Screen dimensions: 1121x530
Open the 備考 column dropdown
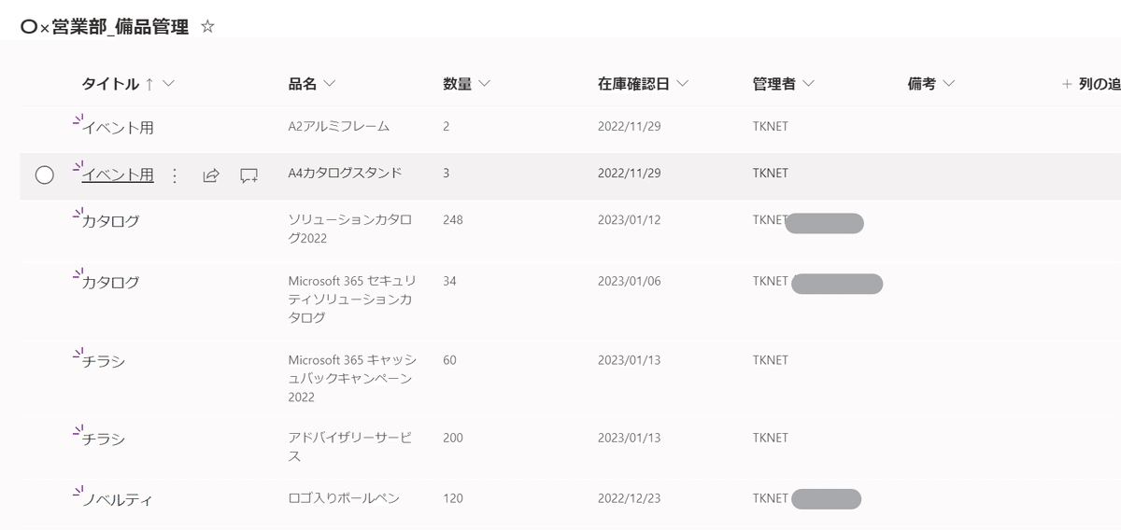949,84
